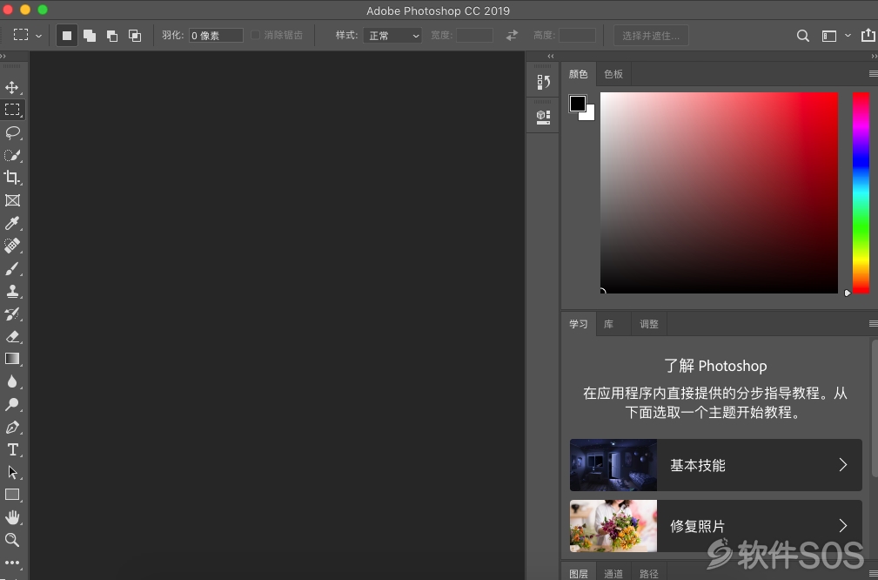Switch to the 调整 tab
Screen dimensions: 878x580
coord(649,324)
